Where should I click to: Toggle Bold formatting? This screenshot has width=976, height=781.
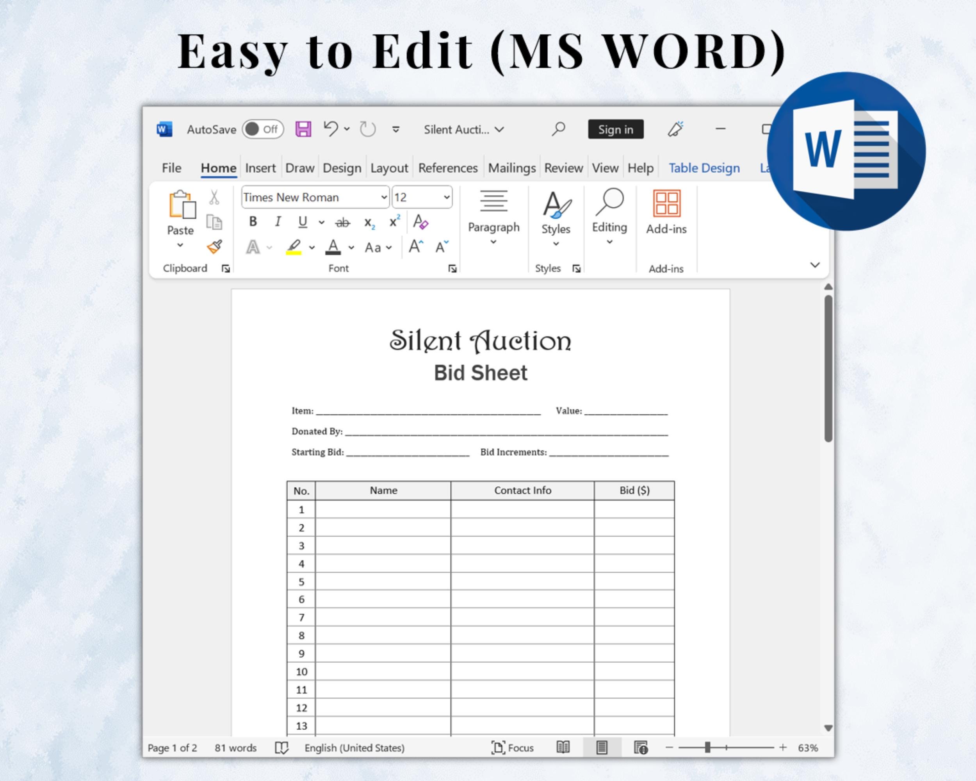(x=253, y=221)
